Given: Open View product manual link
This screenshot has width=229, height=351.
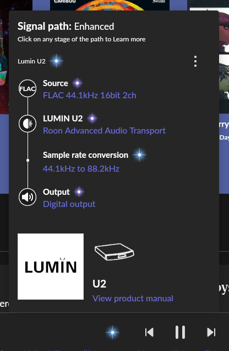Looking at the screenshot, I should pyautogui.click(x=133, y=299).
